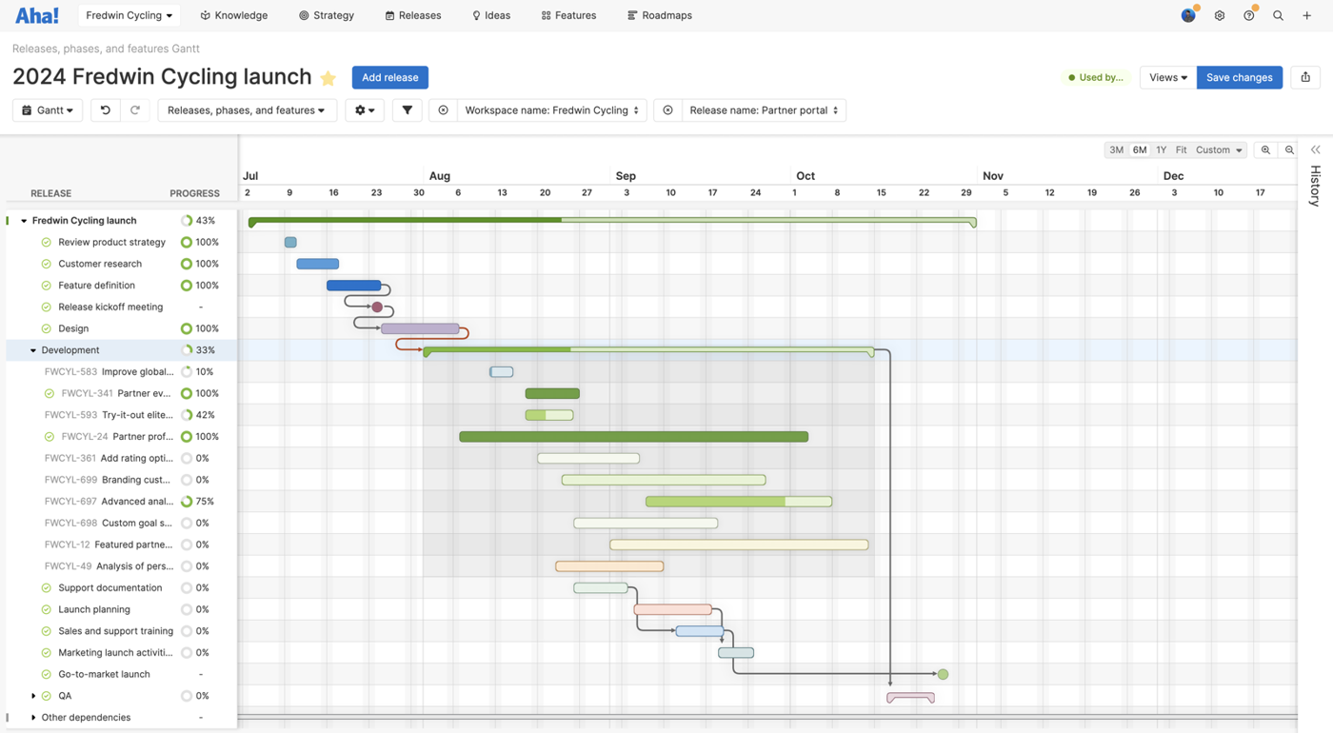Open the Knowledge menu

coord(234,15)
